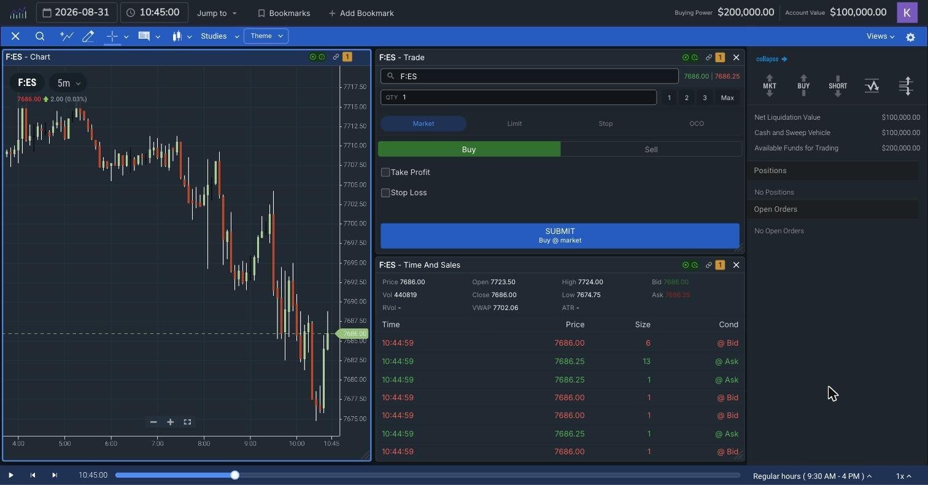Screen dimensions: 928x485
Task: Click the link icon in Chart panel header
Action: tap(336, 57)
